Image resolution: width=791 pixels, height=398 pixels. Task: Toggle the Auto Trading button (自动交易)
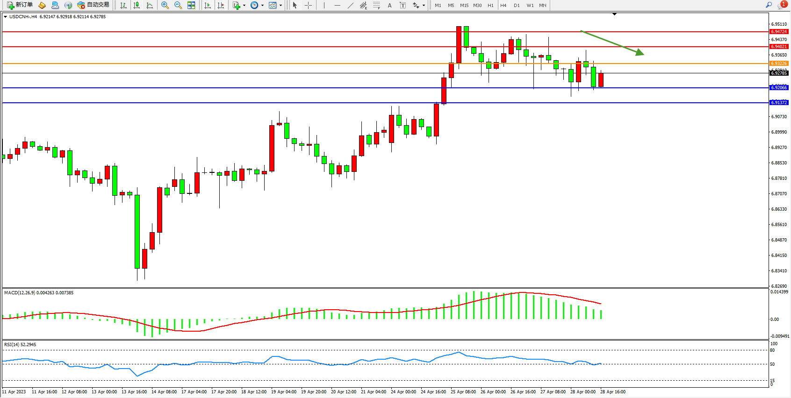point(93,5)
